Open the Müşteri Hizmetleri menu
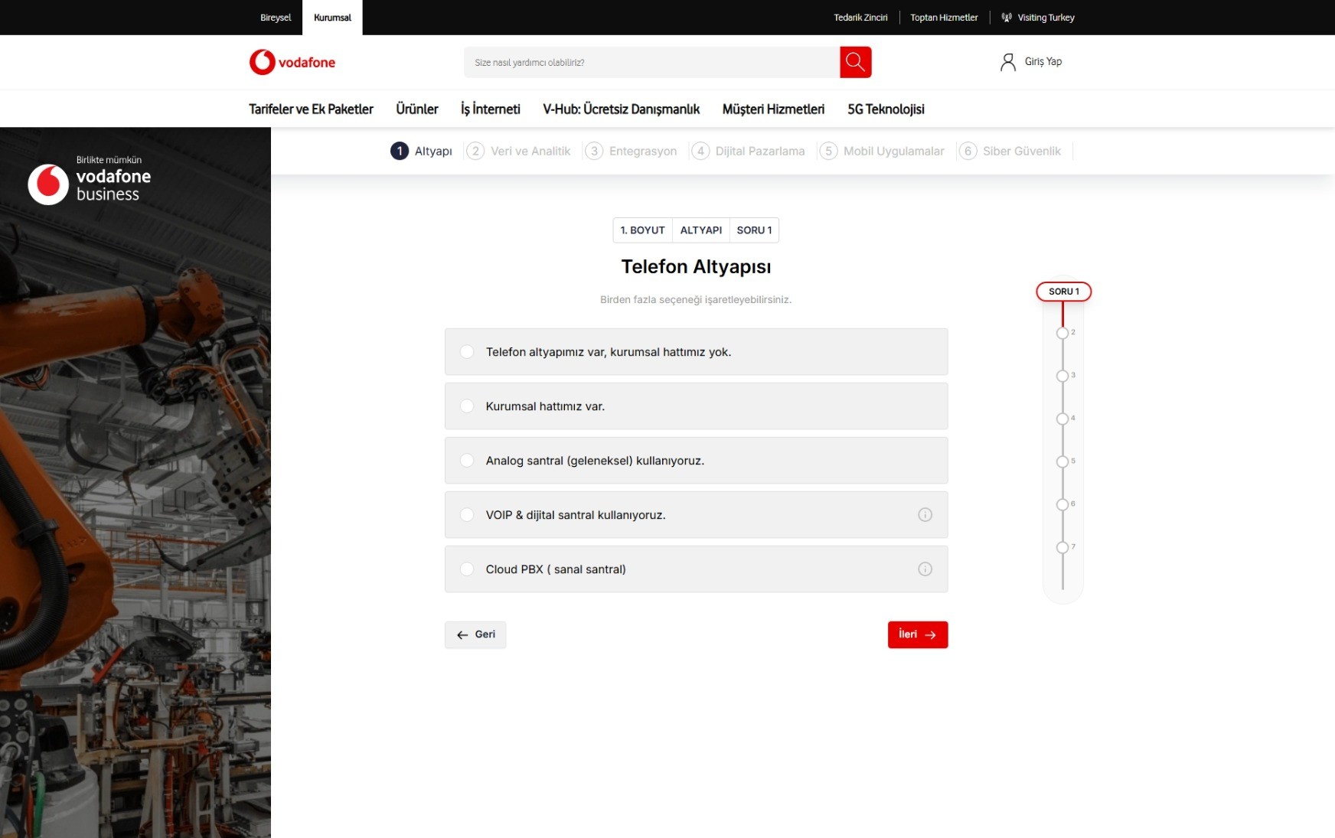 tap(773, 109)
